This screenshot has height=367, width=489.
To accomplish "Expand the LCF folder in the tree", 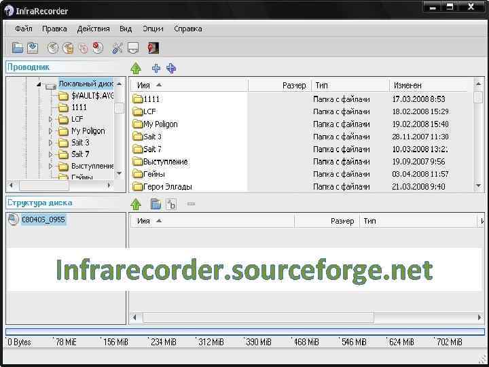I will click(x=50, y=119).
